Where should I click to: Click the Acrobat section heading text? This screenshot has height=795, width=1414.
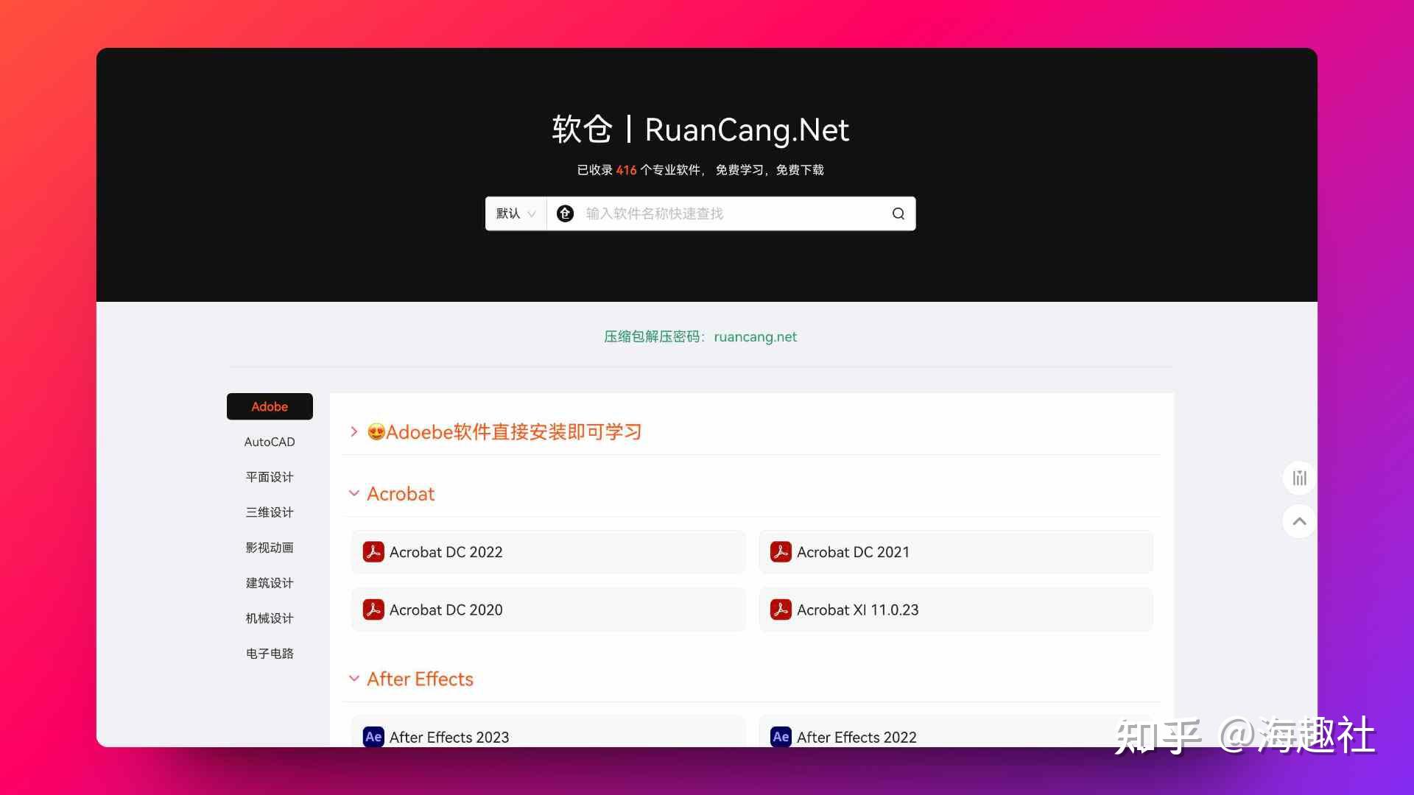tap(401, 493)
